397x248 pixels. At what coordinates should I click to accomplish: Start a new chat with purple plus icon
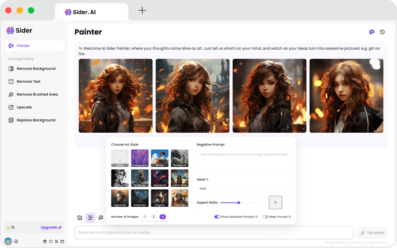(x=372, y=32)
